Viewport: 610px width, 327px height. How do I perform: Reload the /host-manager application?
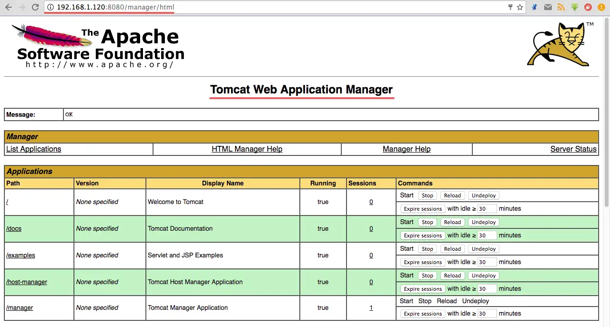pos(452,276)
